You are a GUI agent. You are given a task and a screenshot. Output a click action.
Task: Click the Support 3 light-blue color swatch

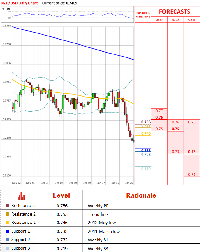(x=7, y=248)
